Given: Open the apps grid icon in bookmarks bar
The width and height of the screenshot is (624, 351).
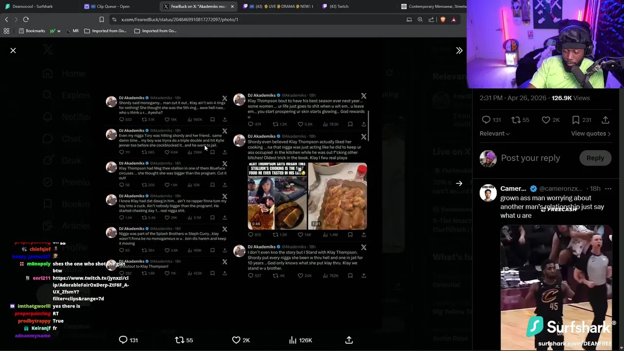Looking at the screenshot, I should tap(6, 31).
